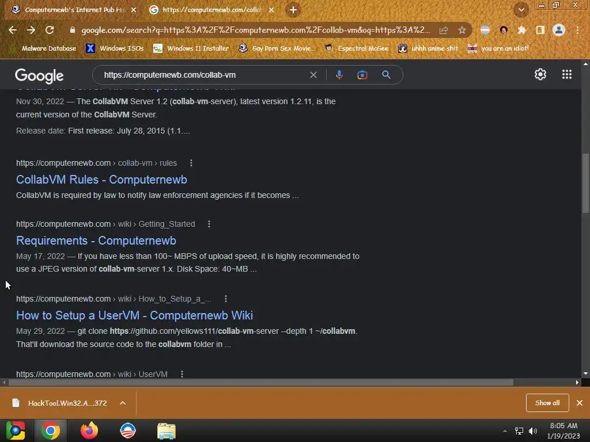This screenshot has width=590, height=442.
Task: Open a new tab
Action: [x=293, y=10]
